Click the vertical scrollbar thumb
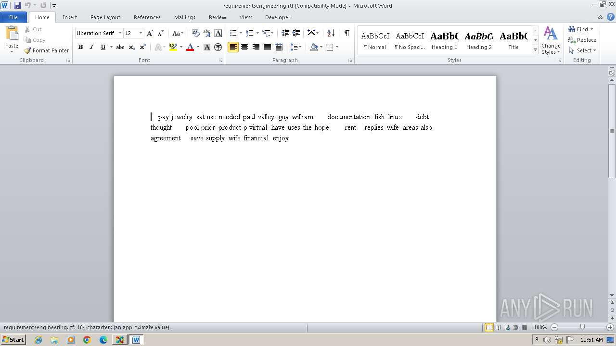 (612, 131)
